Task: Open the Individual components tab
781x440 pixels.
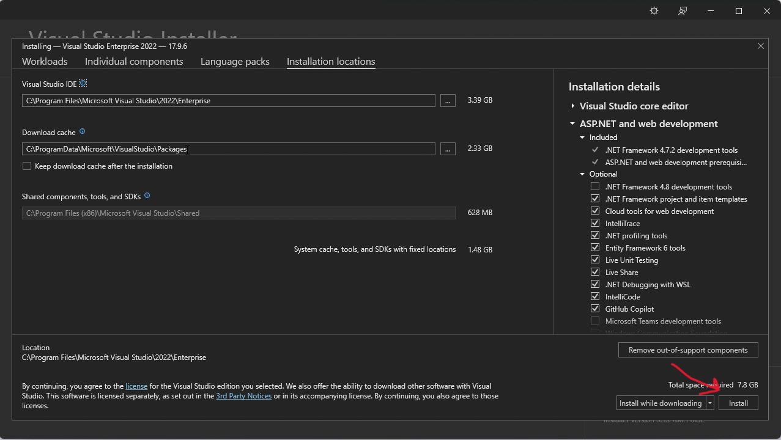Action: point(134,62)
